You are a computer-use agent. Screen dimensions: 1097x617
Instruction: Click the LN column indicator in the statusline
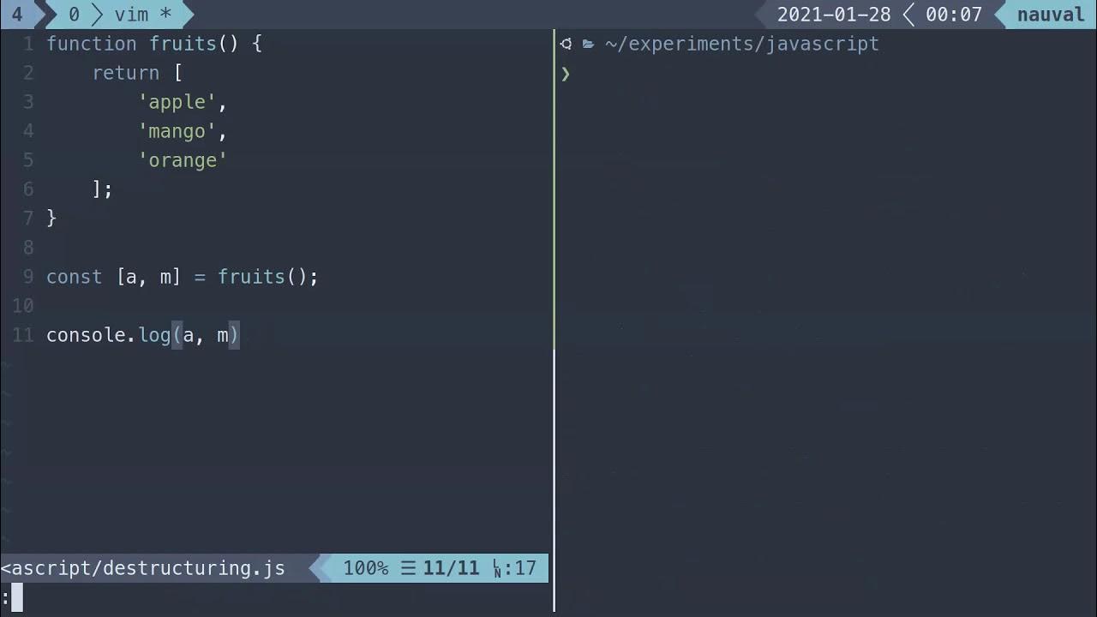tap(498, 568)
